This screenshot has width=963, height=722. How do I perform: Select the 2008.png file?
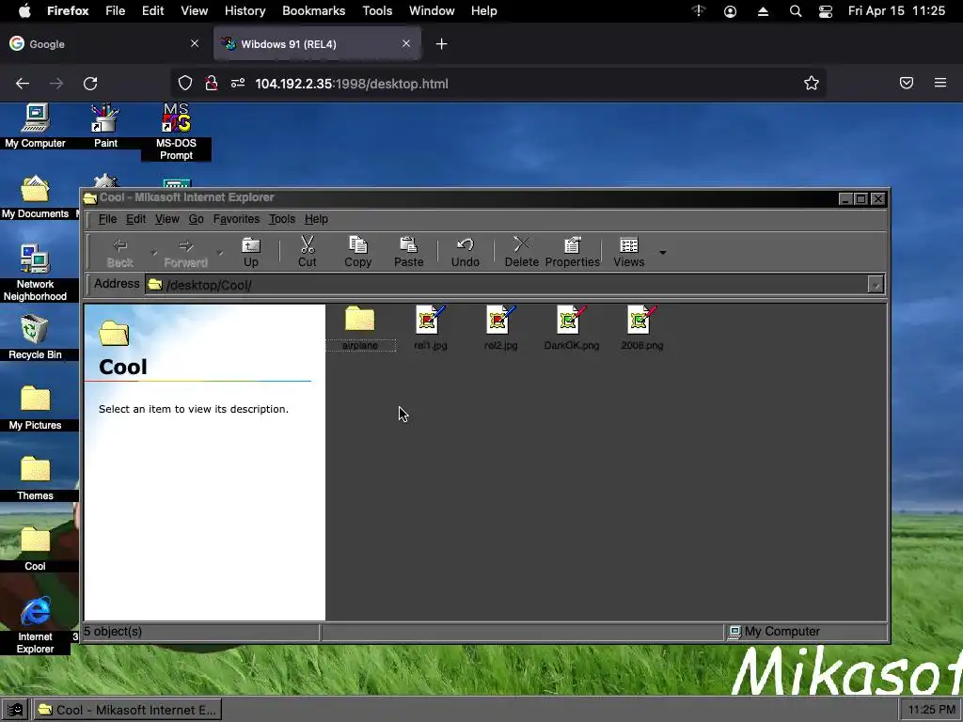coord(641,328)
